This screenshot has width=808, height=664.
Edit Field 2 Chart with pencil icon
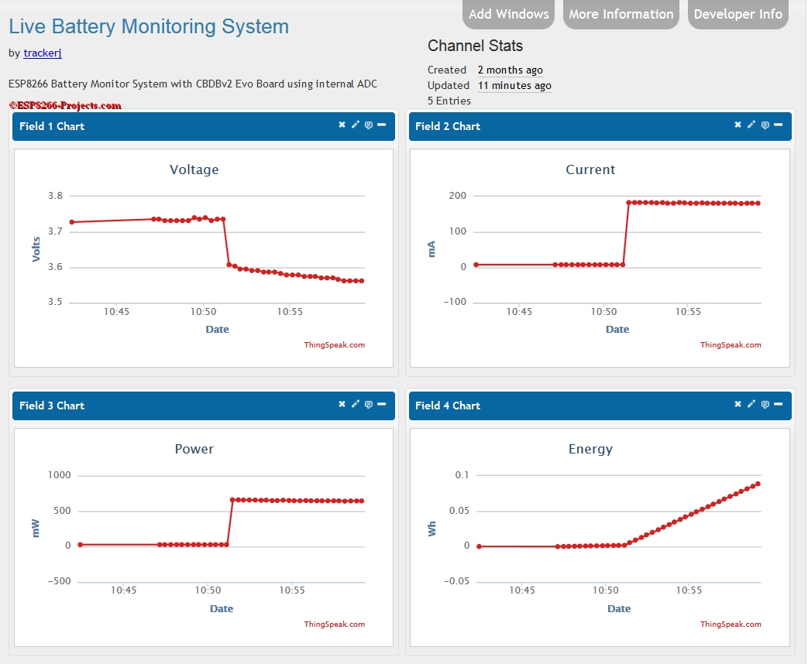pyautogui.click(x=751, y=125)
